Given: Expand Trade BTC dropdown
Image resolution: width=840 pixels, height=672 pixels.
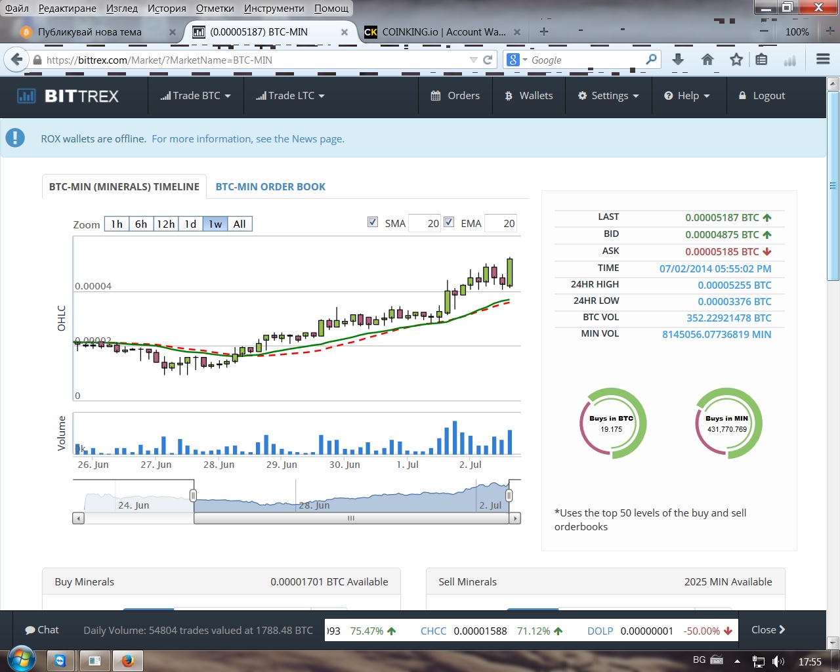Looking at the screenshot, I should click(x=196, y=96).
